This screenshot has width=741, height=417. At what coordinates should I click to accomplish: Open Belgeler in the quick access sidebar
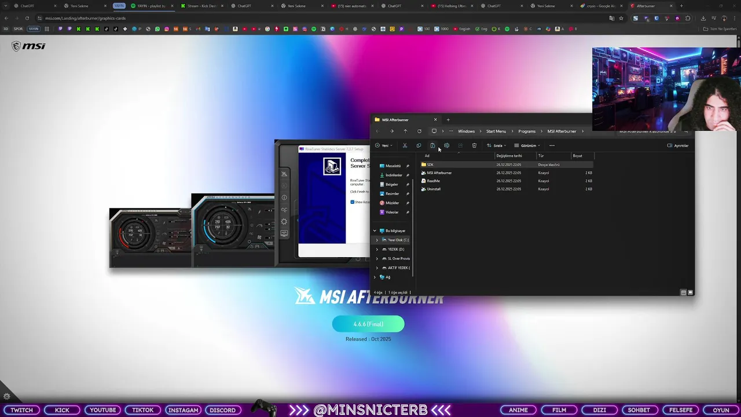(392, 184)
